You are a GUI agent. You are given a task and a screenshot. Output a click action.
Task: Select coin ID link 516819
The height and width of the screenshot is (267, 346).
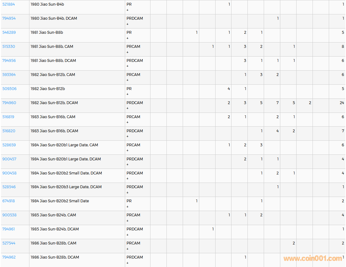click(x=8, y=117)
